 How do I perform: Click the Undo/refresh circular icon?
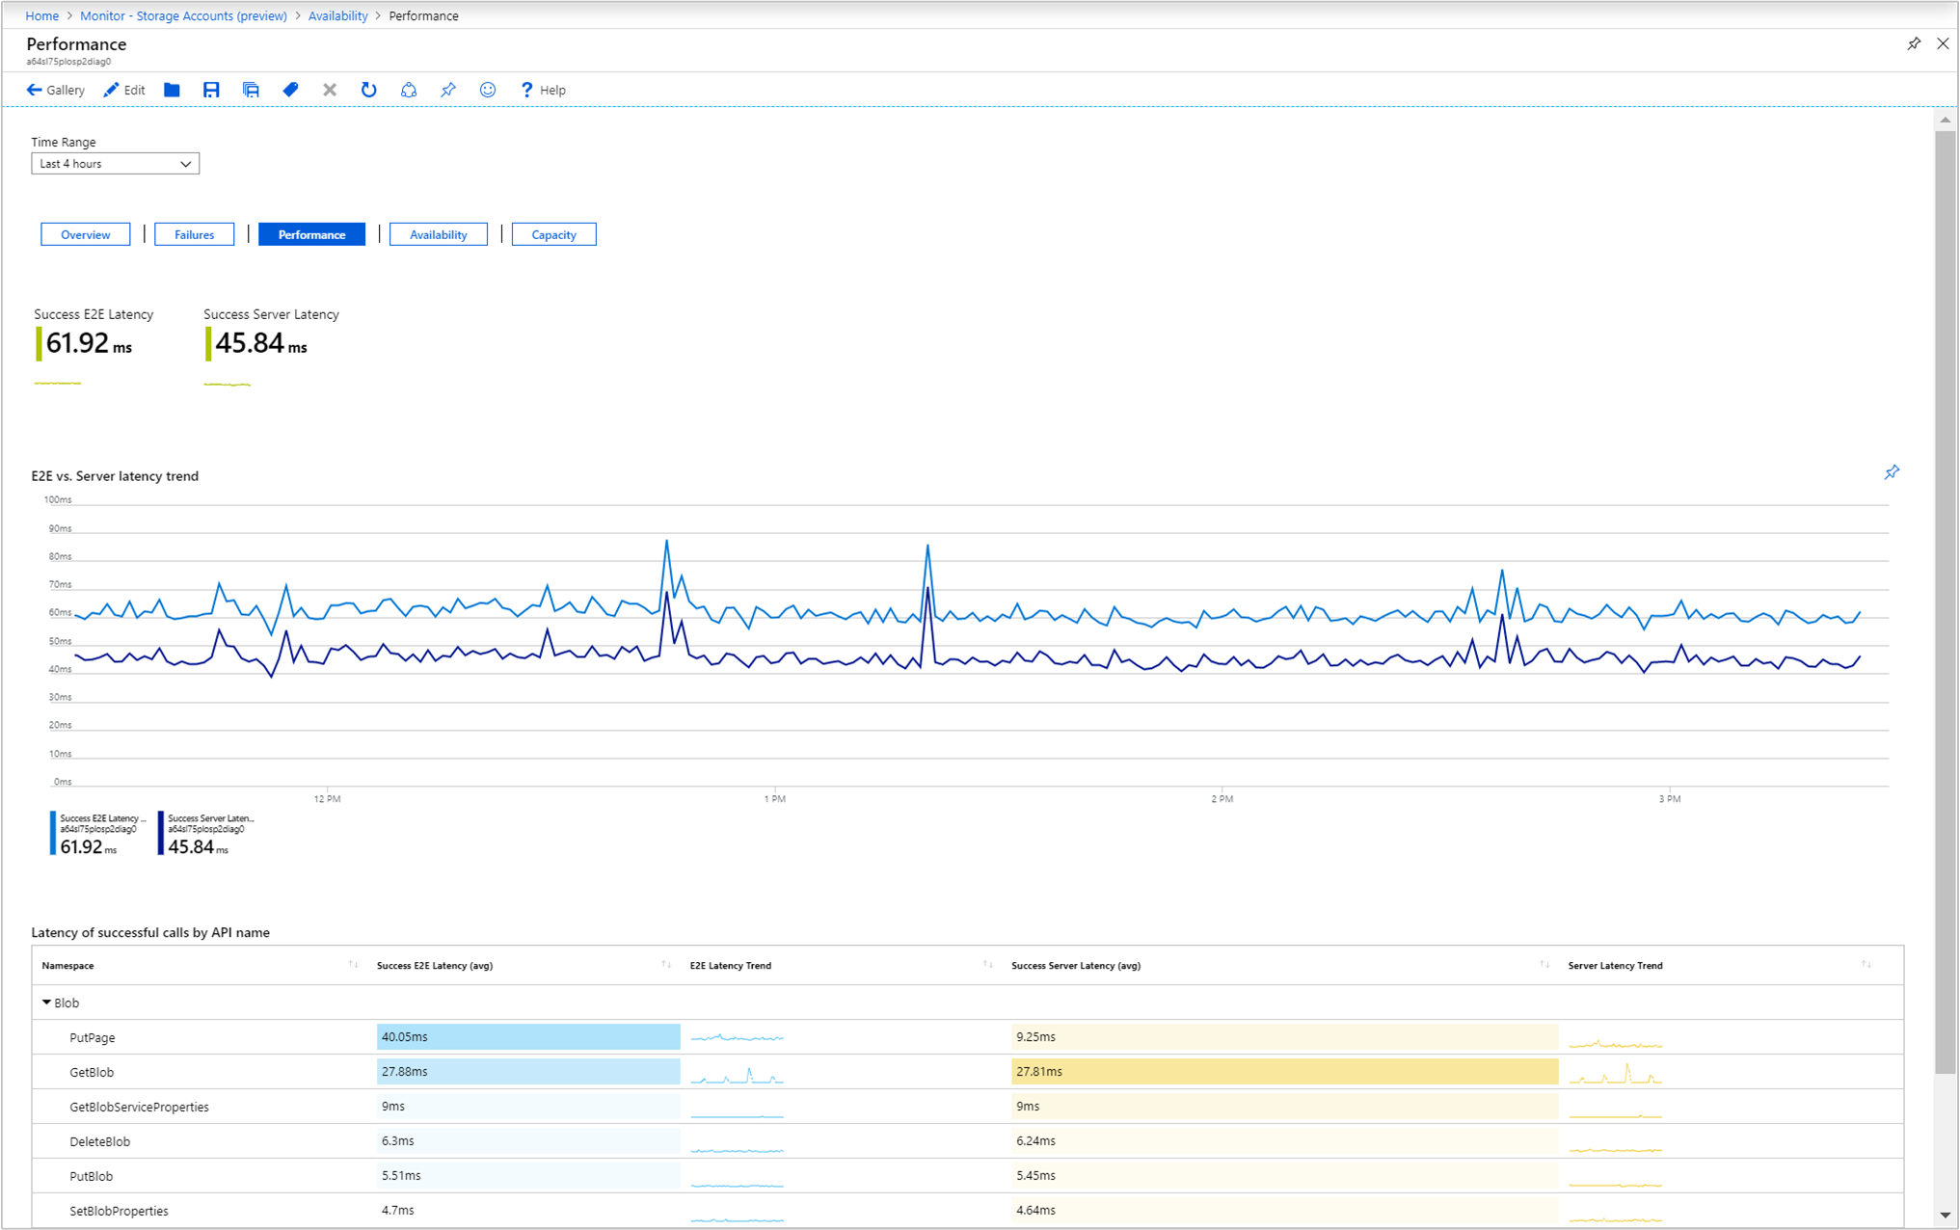point(365,90)
